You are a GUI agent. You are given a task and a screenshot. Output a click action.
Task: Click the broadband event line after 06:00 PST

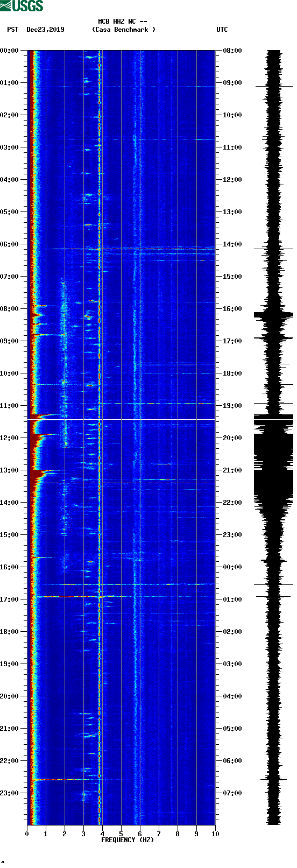(x=133, y=249)
